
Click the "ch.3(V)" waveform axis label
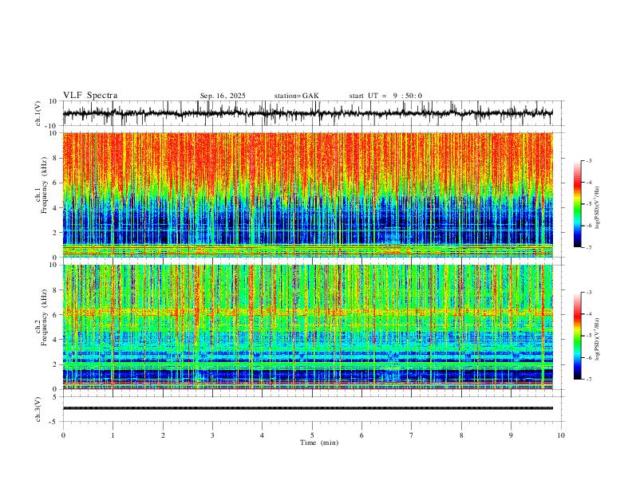tap(39, 409)
